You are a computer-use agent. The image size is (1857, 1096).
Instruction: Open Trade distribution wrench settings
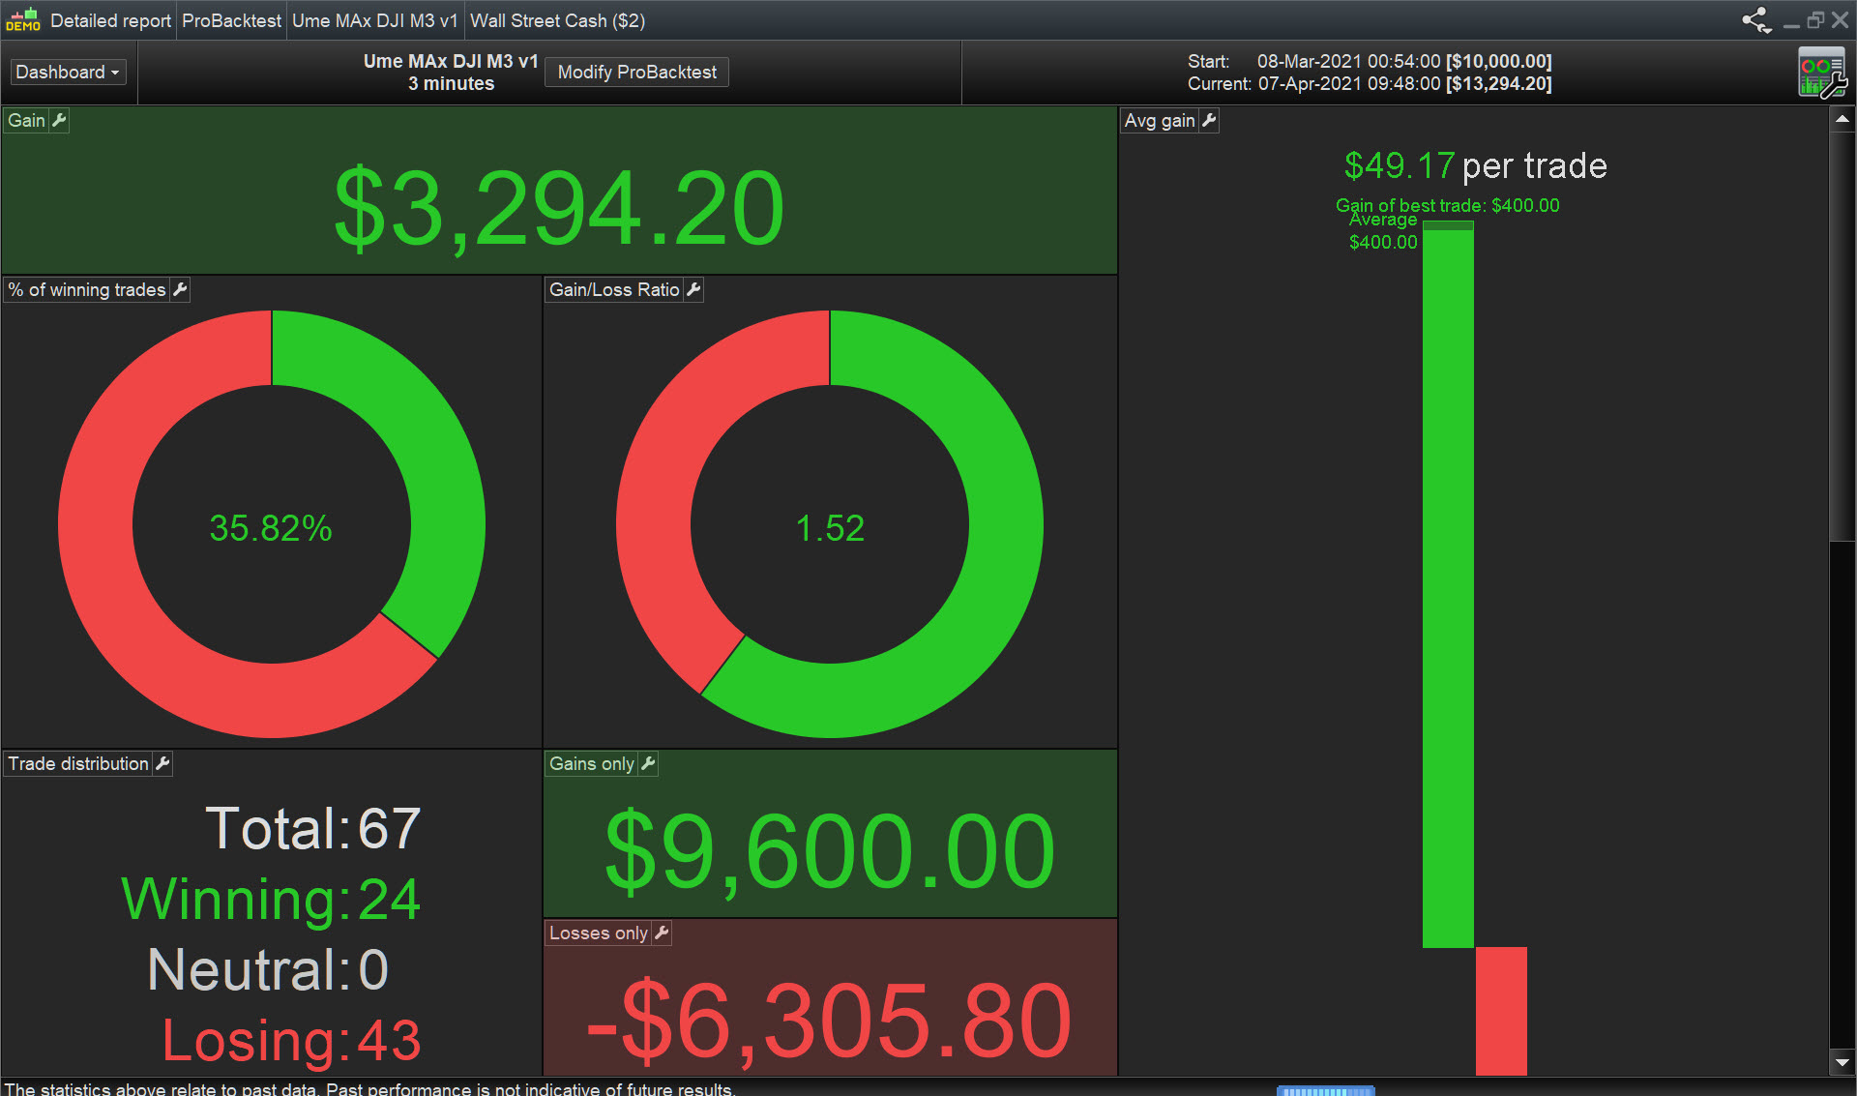click(162, 763)
